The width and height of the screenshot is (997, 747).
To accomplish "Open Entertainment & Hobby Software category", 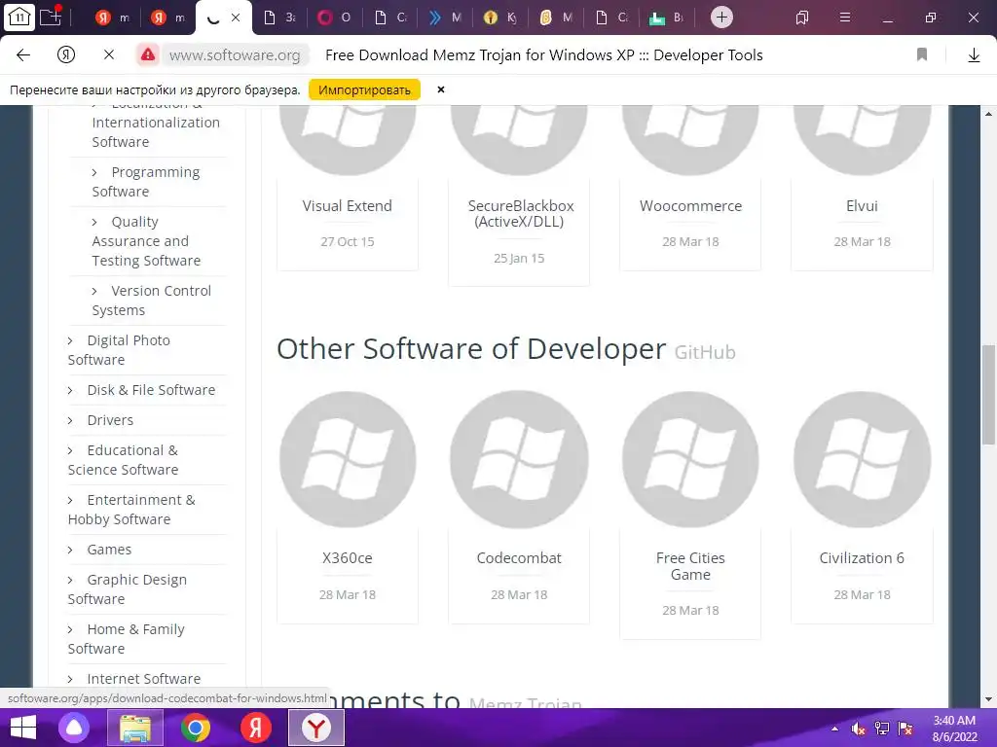I will coord(131,510).
